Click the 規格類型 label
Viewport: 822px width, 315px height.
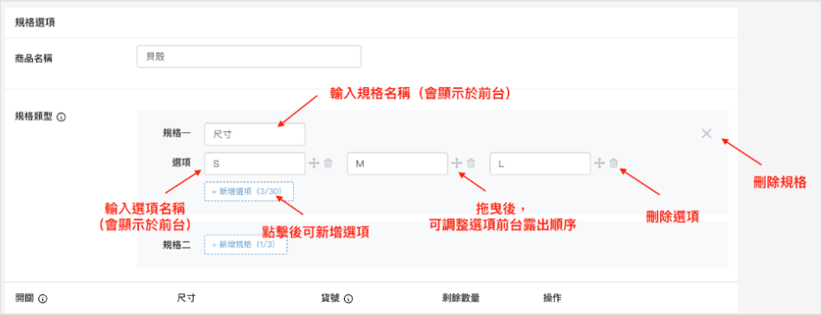[34, 117]
